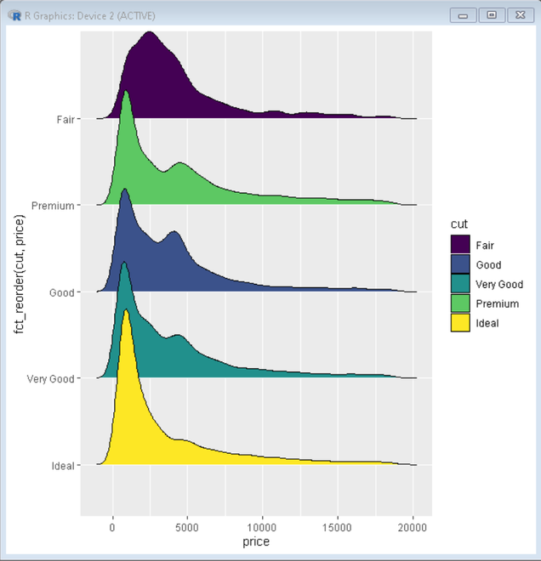Click the peak of the purple Fair density
541x561 pixels.
coord(150,34)
